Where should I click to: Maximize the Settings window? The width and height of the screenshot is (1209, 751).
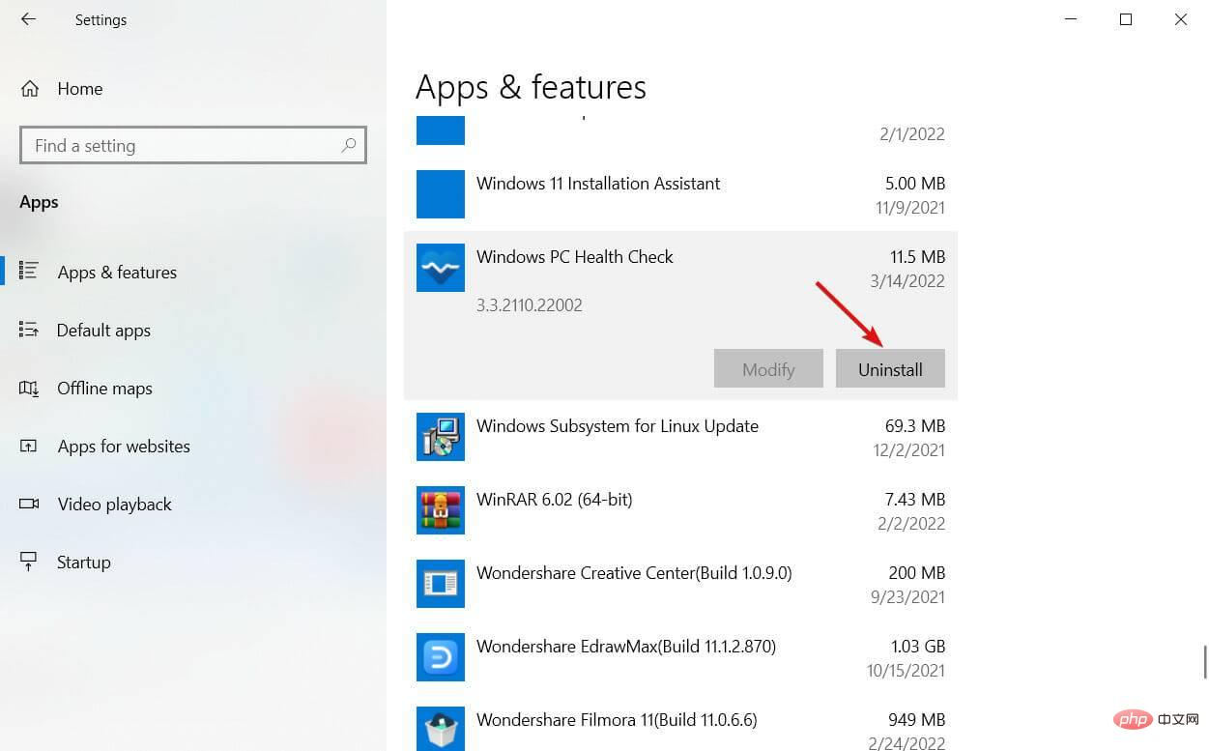click(1126, 19)
